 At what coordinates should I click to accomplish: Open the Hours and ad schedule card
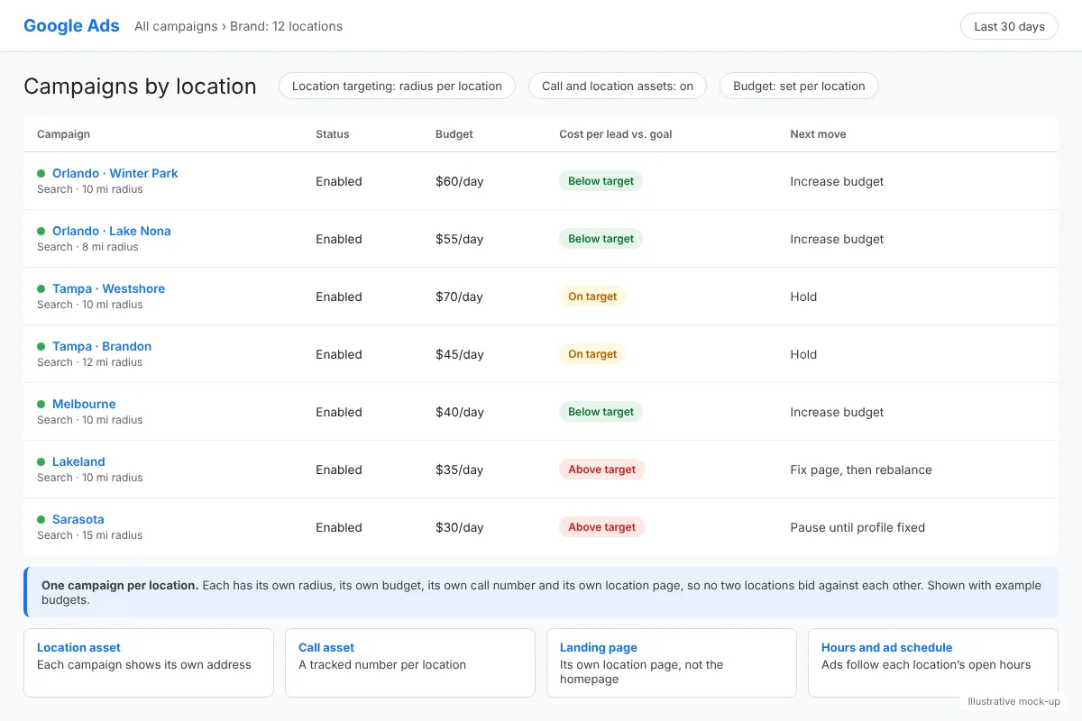[933, 662]
